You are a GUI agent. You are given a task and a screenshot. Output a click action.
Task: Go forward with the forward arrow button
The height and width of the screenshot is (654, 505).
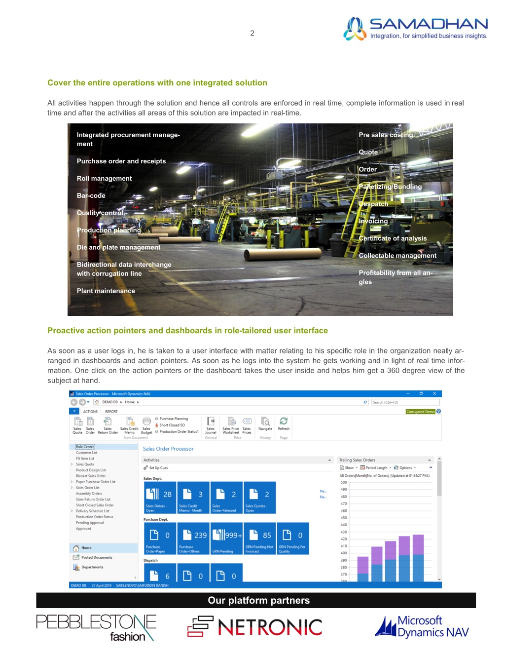[x=82, y=402]
